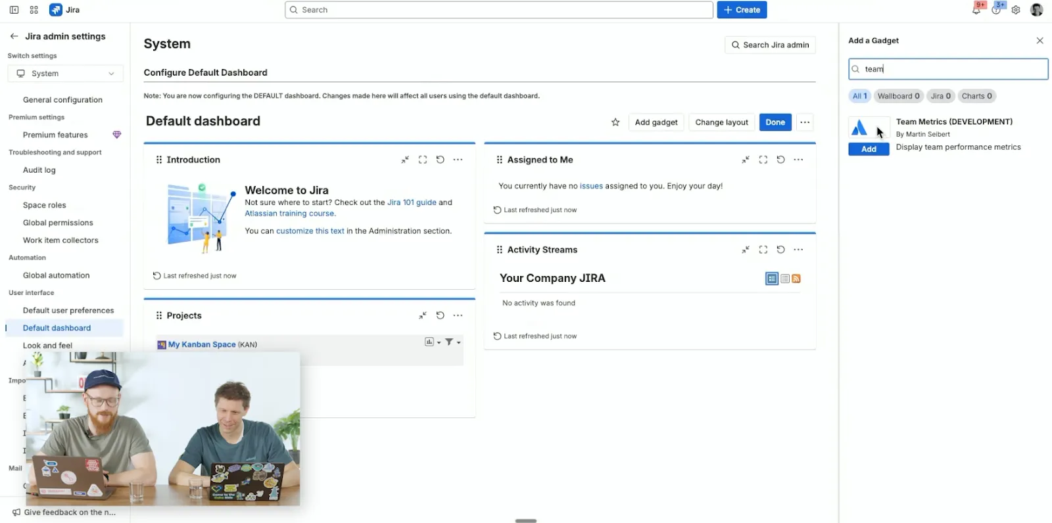
Task: Grab the Projects gadget drag handle
Action: 159,315
